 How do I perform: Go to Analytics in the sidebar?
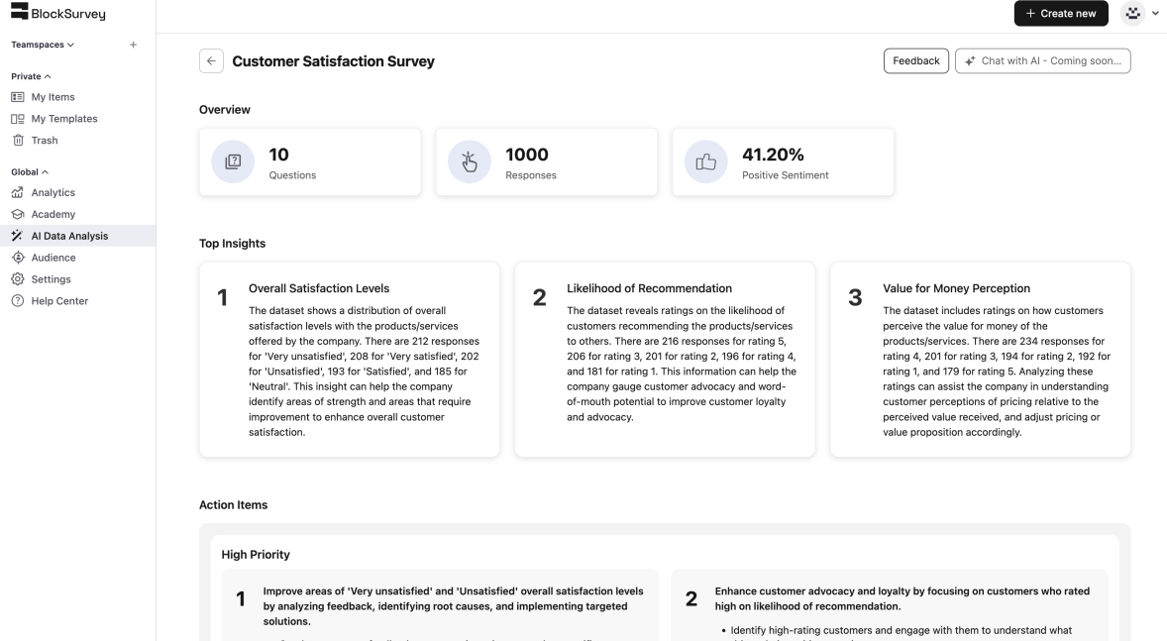click(53, 192)
